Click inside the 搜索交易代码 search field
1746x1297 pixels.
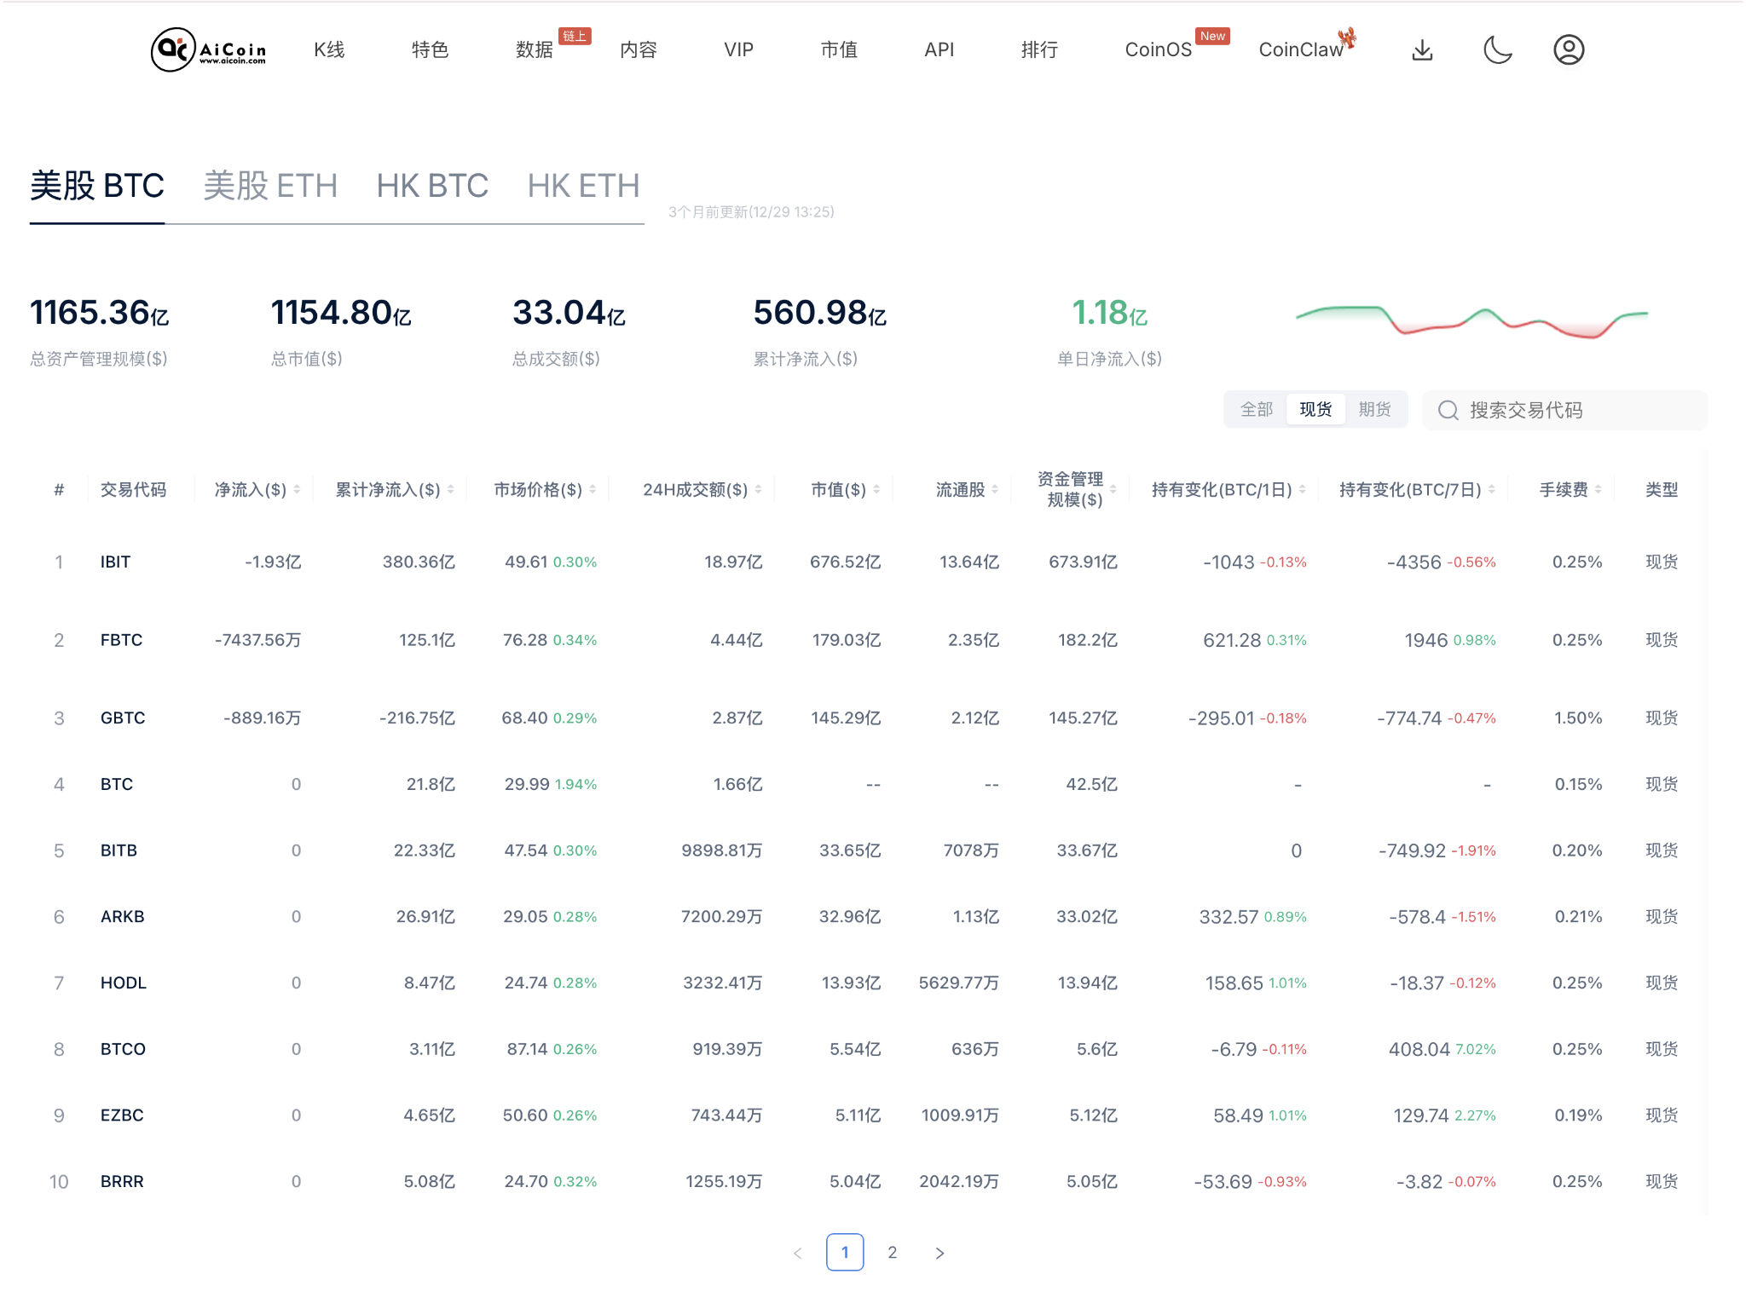[1535, 410]
